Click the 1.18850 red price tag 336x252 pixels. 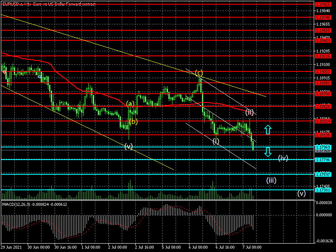[323, 83]
